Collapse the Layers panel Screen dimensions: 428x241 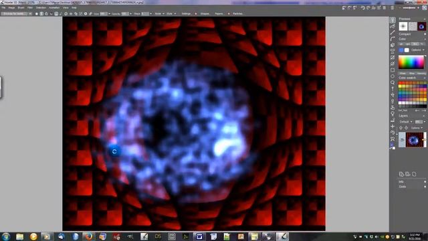(x=425, y=116)
